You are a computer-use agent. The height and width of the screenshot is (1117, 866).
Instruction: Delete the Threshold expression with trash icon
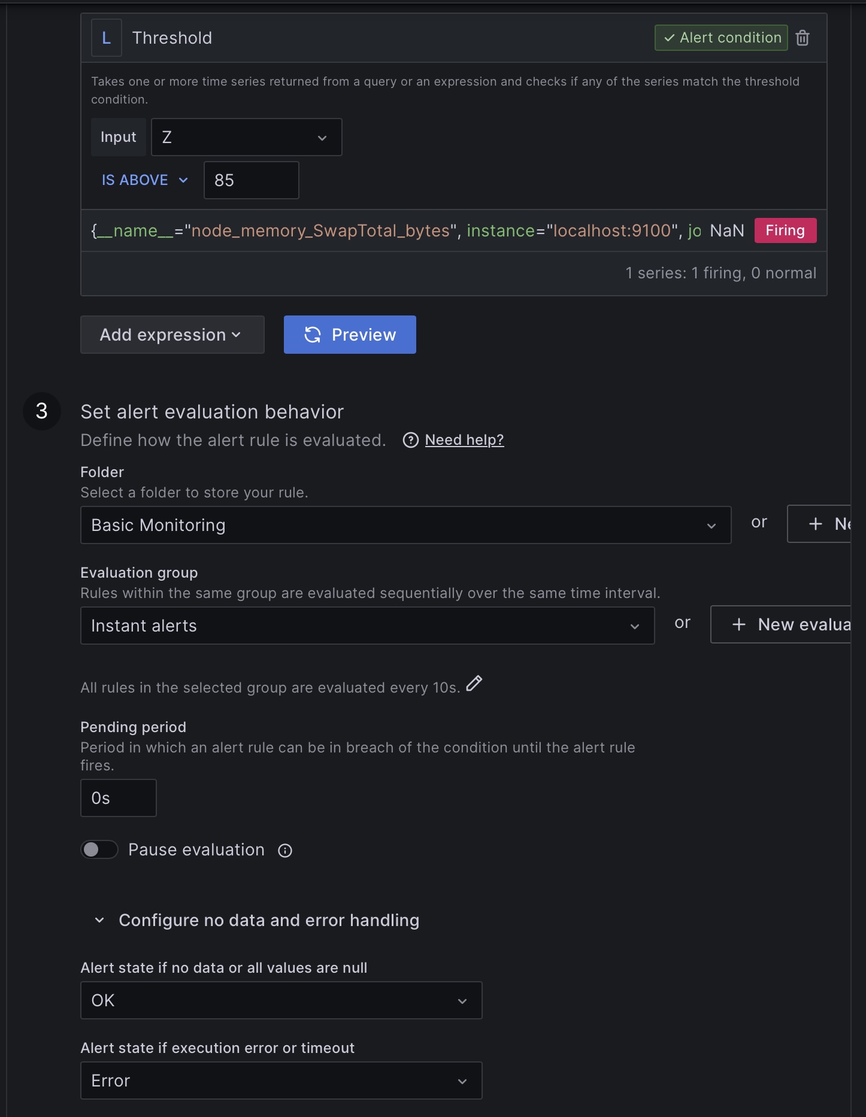click(x=803, y=38)
